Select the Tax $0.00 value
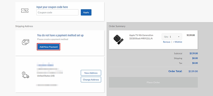The image size is (213, 96). [x=195, y=63]
